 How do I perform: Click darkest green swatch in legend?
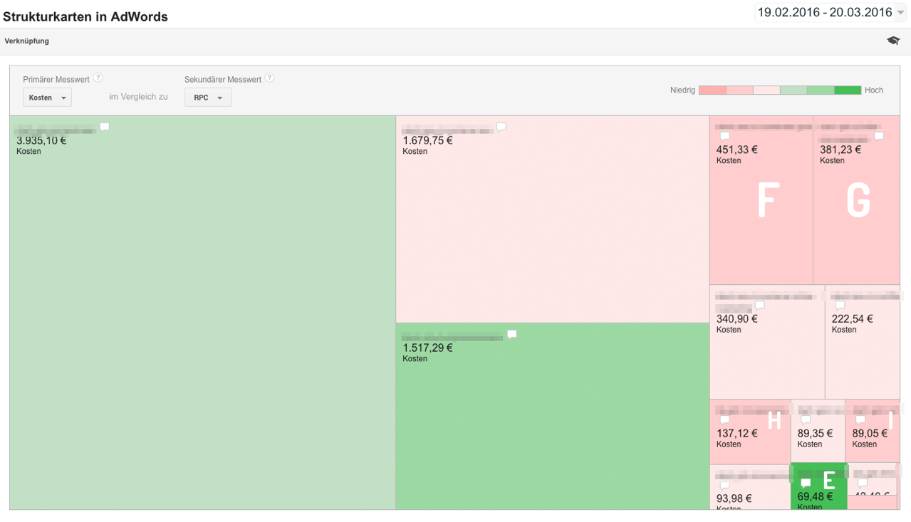pyautogui.click(x=848, y=90)
